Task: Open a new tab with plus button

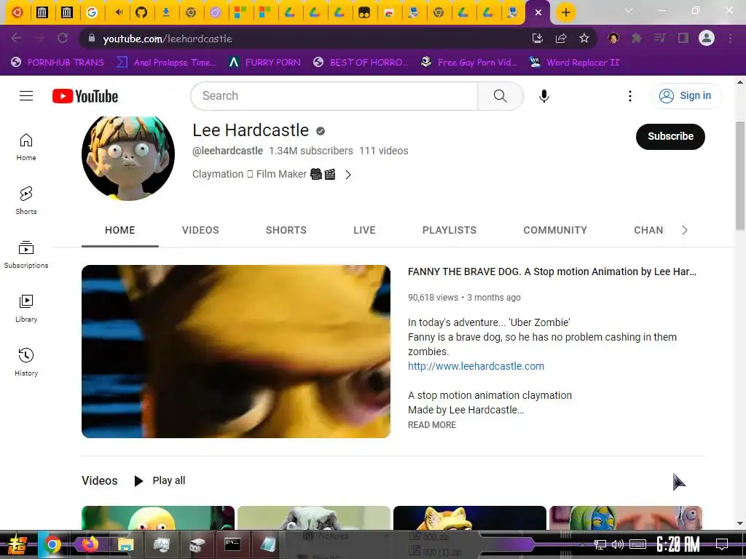Action: [565, 12]
